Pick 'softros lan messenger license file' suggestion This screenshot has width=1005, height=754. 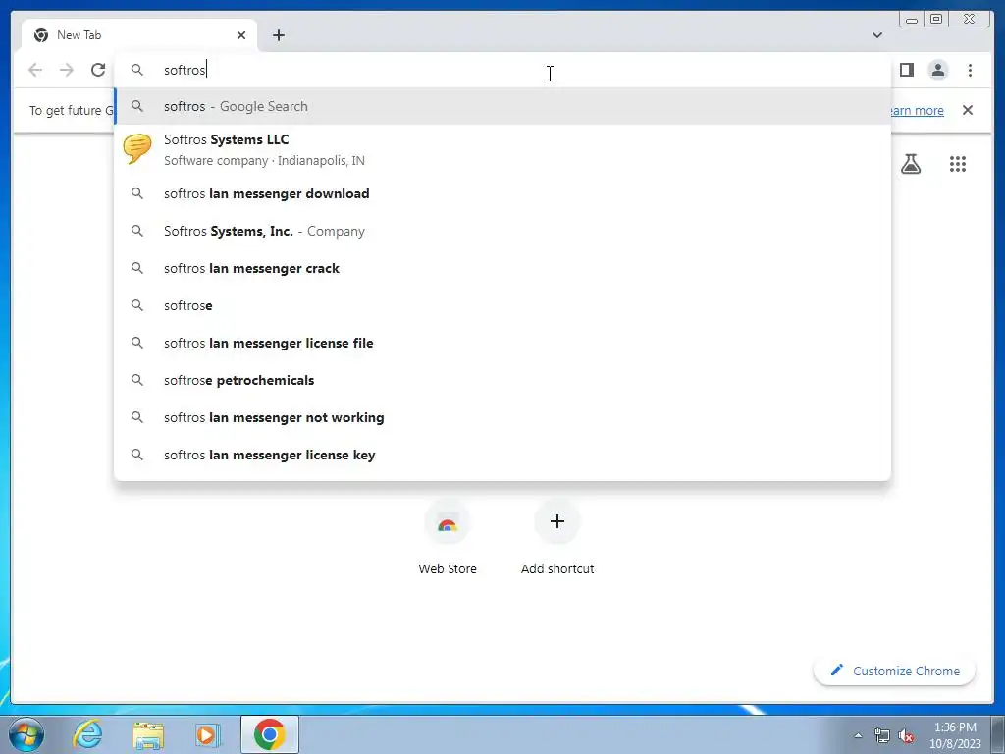coord(502,343)
